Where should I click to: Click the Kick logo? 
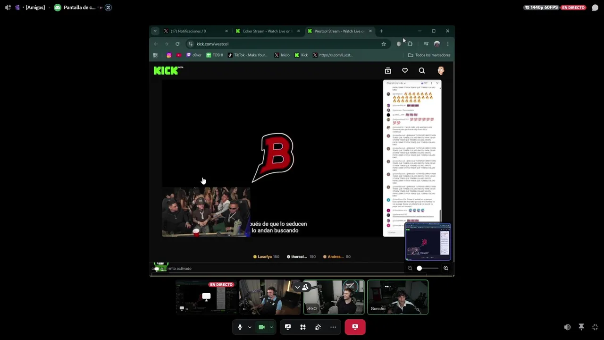click(x=166, y=70)
